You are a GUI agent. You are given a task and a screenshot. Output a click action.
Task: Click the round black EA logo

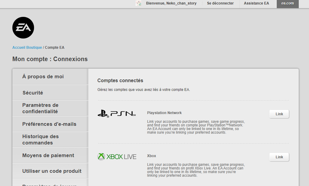click(23, 28)
